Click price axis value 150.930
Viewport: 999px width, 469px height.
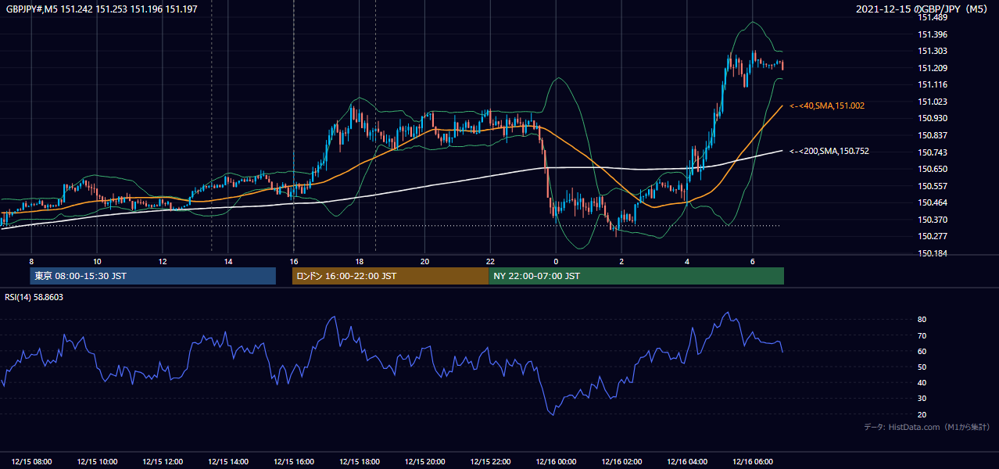coord(933,118)
